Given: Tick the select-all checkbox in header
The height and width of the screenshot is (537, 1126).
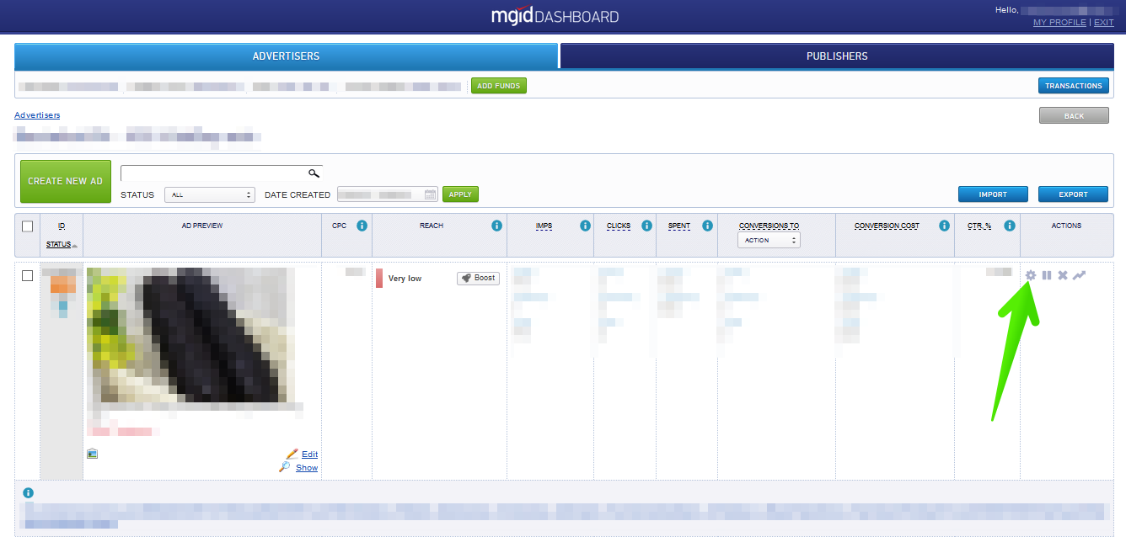Looking at the screenshot, I should [27, 226].
